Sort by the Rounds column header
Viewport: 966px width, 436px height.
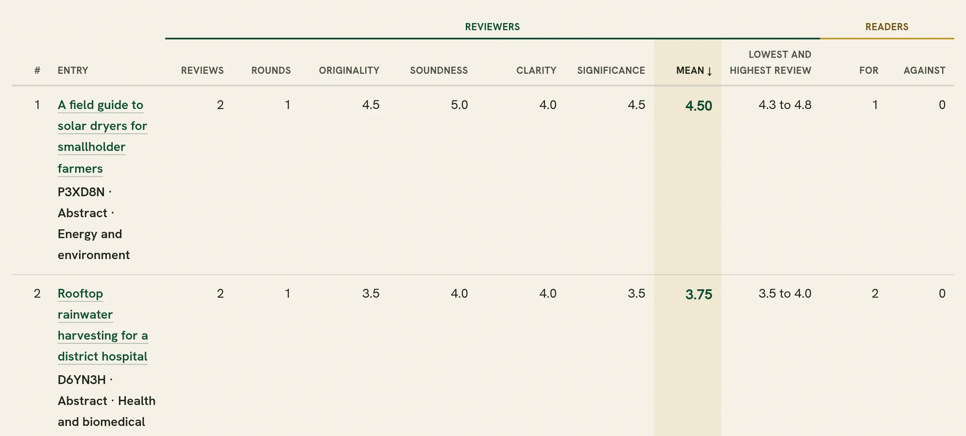(271, 70)
